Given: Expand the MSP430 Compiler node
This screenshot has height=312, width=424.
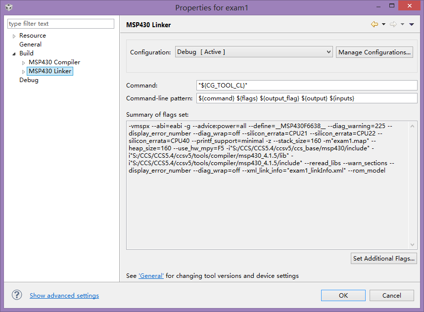Looking at the screenshot, I should click(23, 63).
